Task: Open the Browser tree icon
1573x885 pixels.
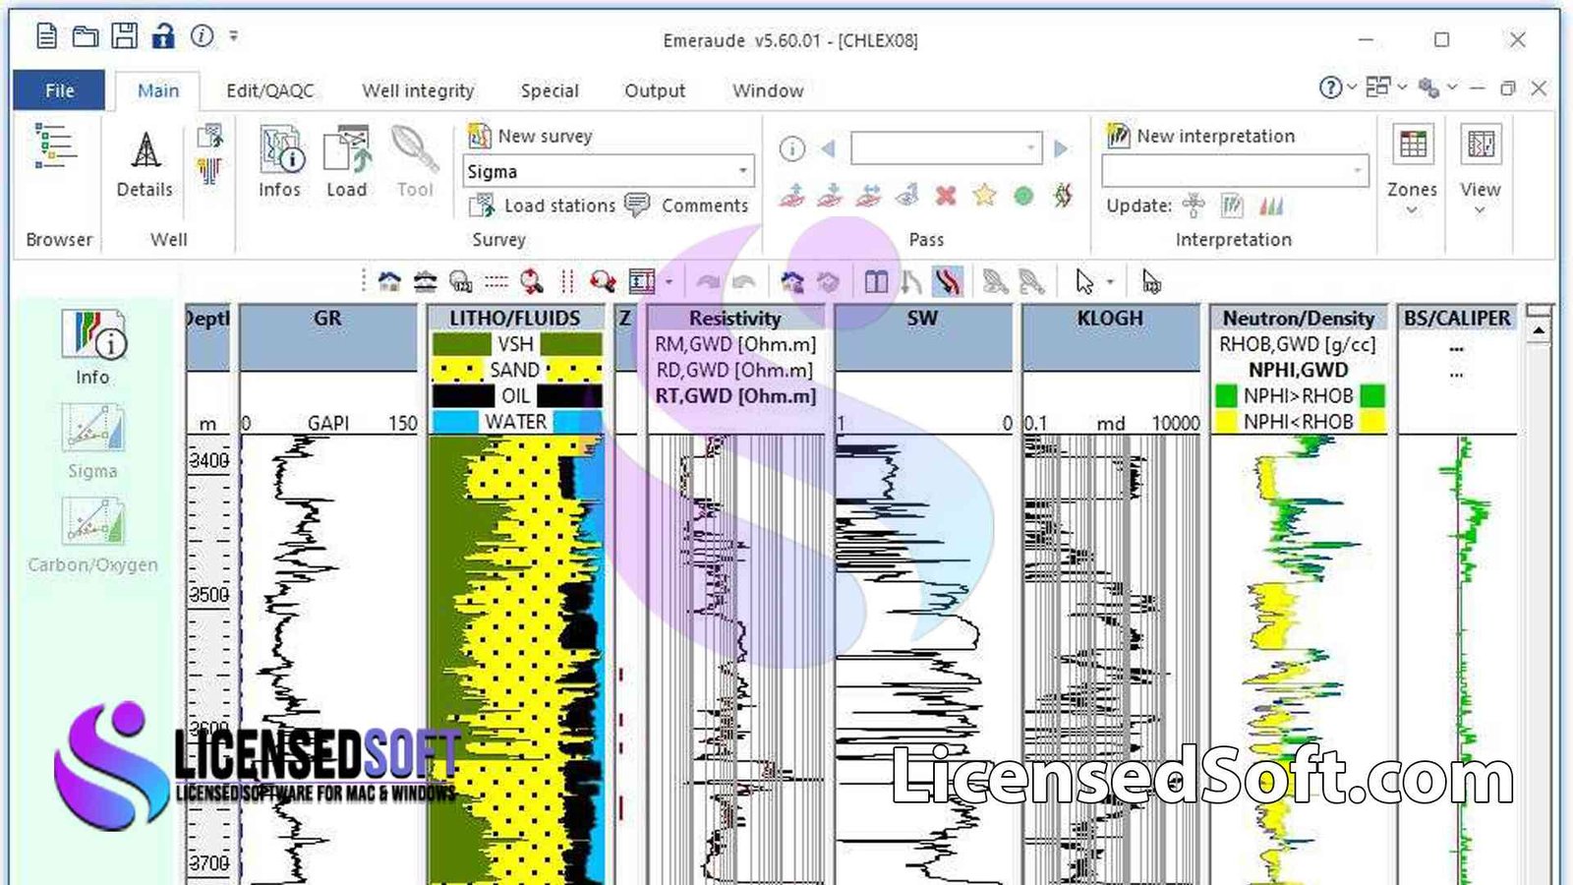Action: click(x=55, y=147)
